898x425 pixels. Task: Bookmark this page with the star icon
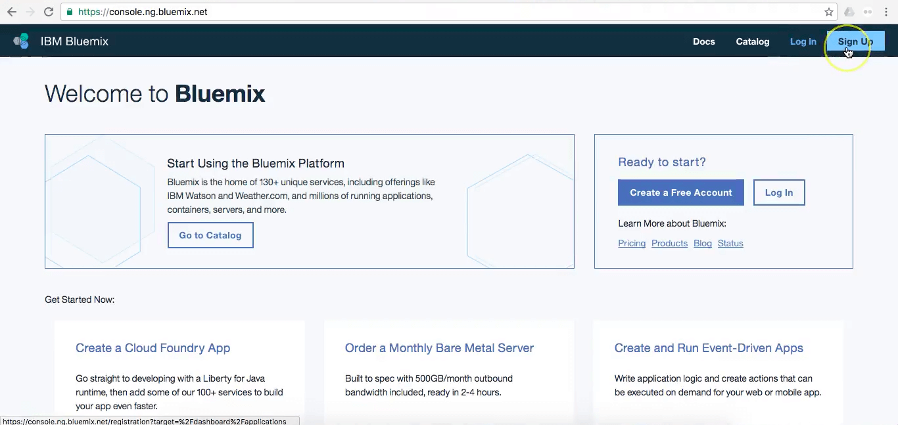(829, 11)
